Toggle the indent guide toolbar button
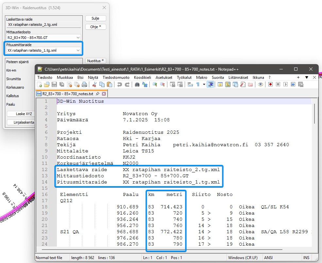 [211, 84]
